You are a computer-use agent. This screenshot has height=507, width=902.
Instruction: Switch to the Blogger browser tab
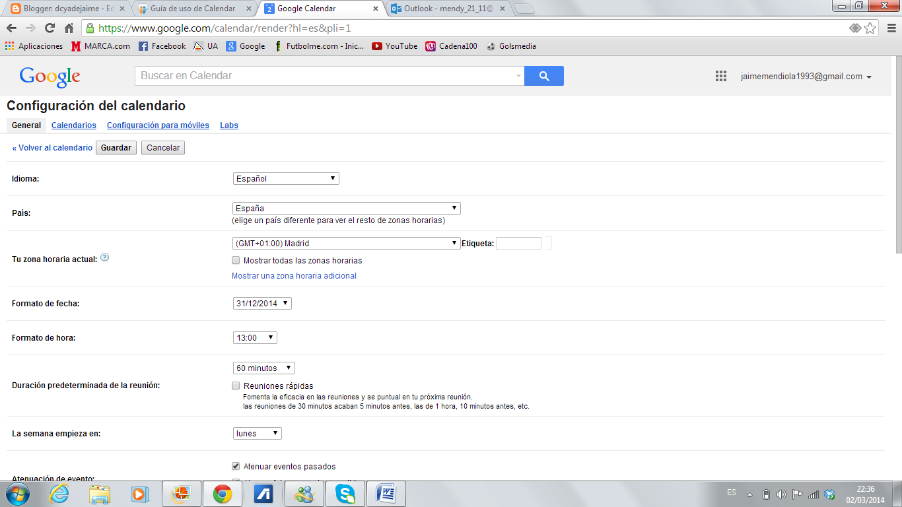[x=66, y=9]
